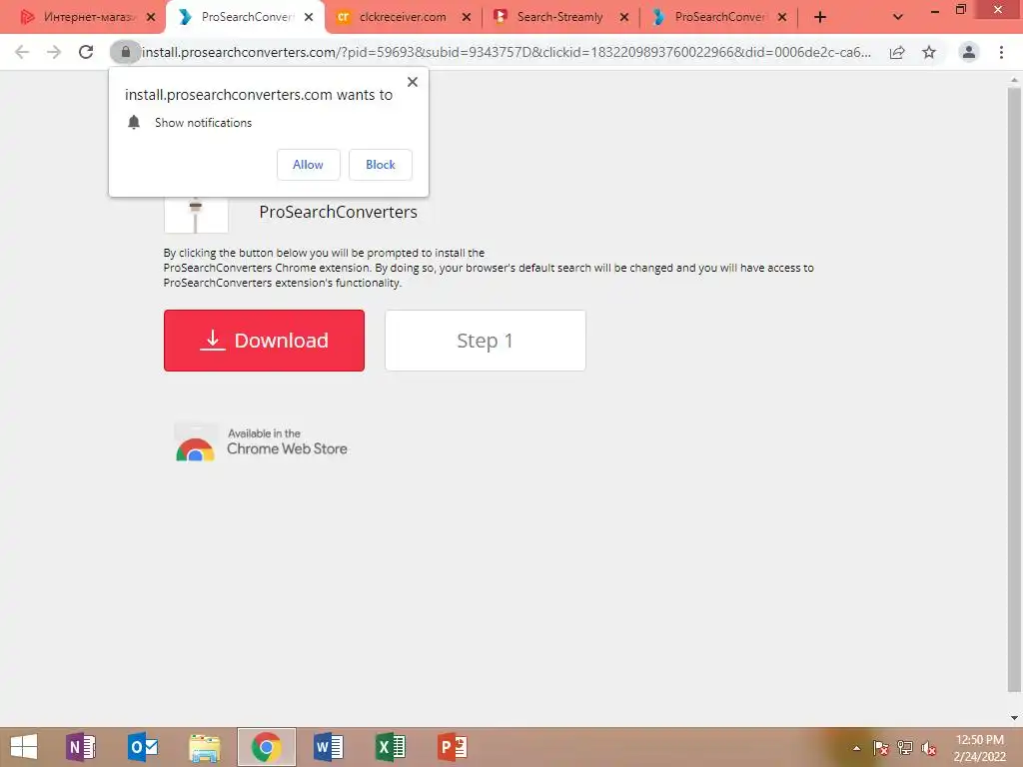Screen dimensions: 1023x767
Task: Expand the tab search chevron
Action: 898,18
